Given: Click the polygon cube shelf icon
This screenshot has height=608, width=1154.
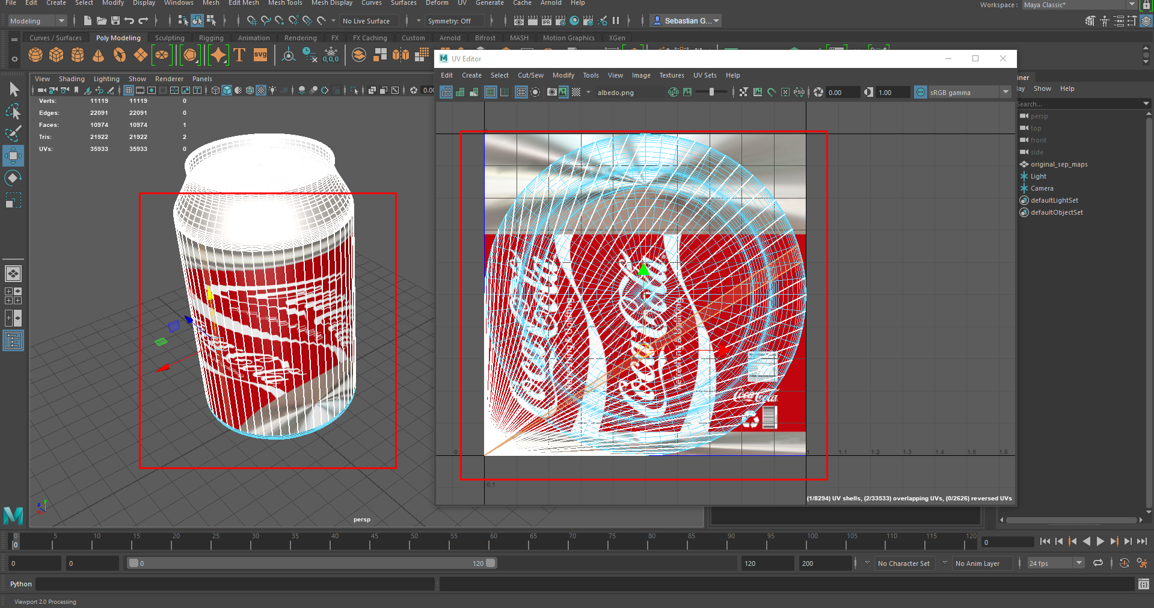Looking at the screenshot, I should (57, 55).
